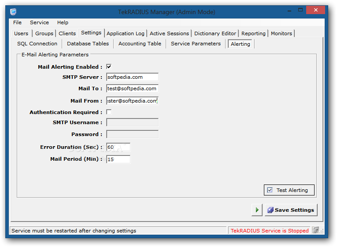Select the Settings tab

[x=91, y=33]
